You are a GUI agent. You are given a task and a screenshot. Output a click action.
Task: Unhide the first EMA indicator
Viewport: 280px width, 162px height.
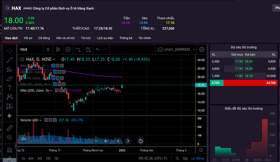point(53,66)
